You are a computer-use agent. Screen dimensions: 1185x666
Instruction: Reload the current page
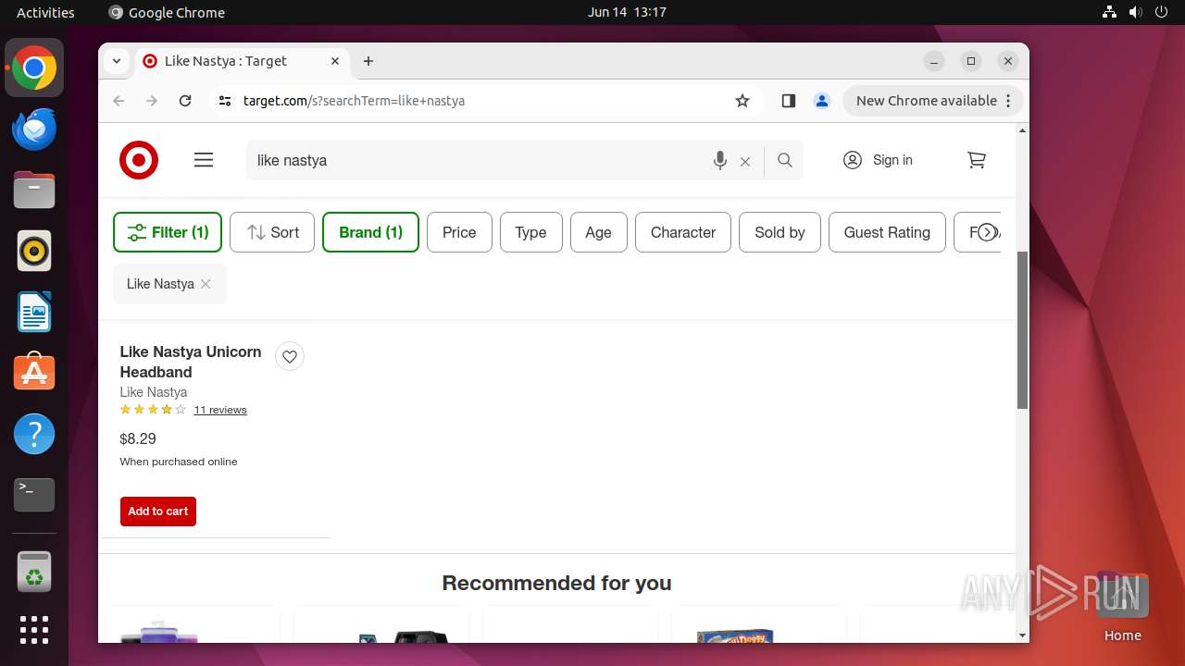point(185,101)
